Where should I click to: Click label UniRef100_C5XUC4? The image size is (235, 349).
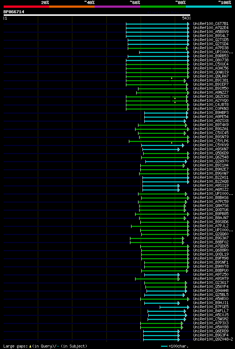pos(211,64)
